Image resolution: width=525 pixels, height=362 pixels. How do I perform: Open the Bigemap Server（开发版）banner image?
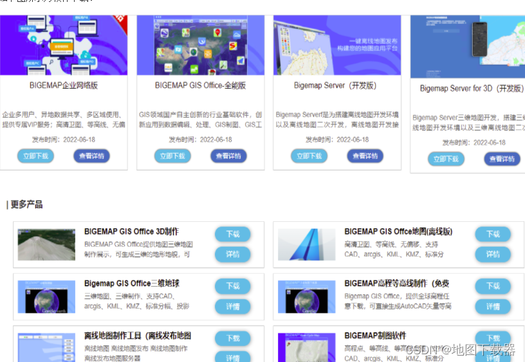(x=337, y=45)
